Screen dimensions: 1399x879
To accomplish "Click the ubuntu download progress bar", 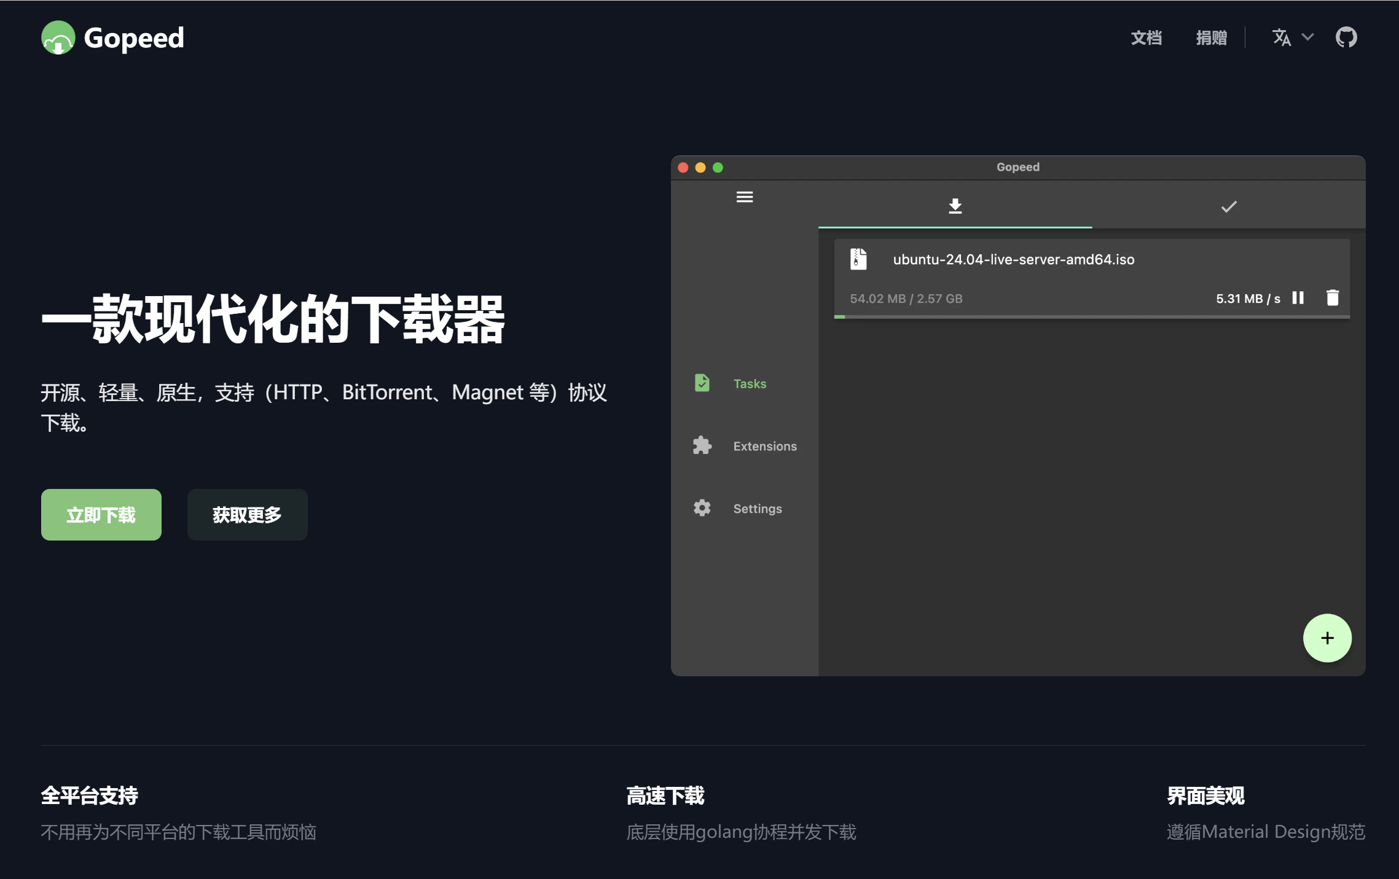I will tap(1091, 317).
